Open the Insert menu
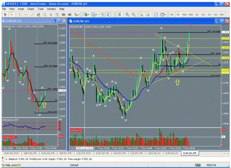The height and width of the screenshot is (168, 231). pyautogui.click(x=21, y=9)
